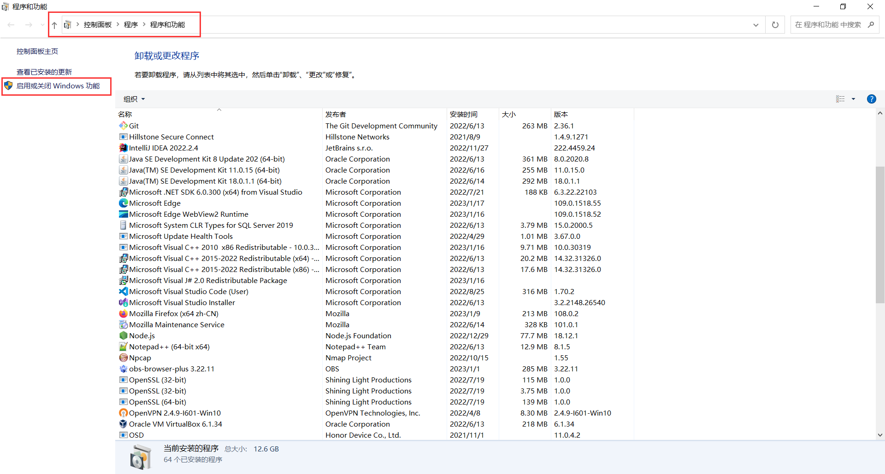Screen dimensions: 885x474
Task: Sort list by 版本 column header
Action: (x=592, y=114)
